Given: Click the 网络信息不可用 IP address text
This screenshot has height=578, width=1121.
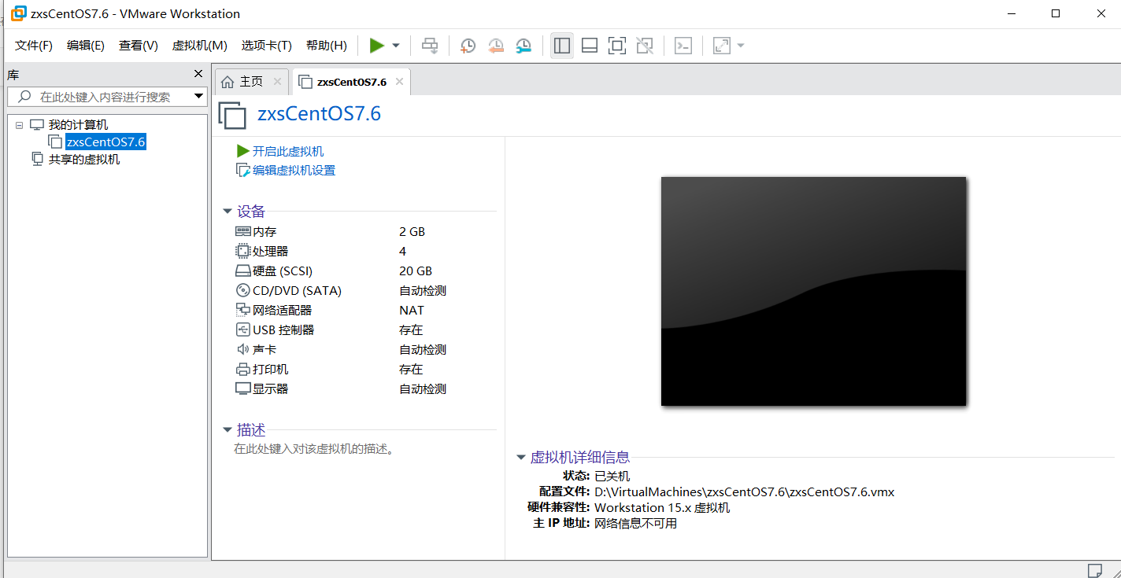Looking at the screenshot, I should point(635,523).
